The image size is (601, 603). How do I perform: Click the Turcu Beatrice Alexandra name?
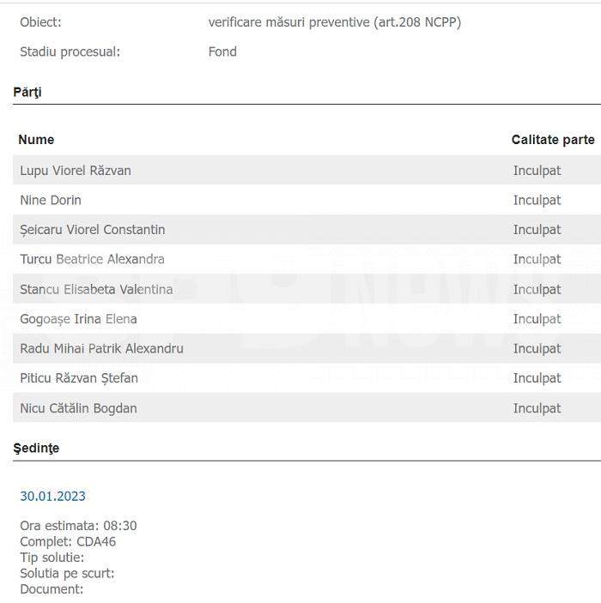[x=92, y=259]
